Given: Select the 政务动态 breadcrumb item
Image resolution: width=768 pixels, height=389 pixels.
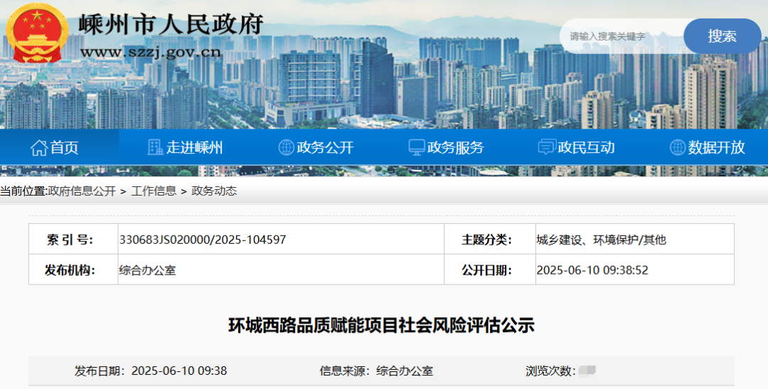Looking at the screenshot, I should pos(214,191).
